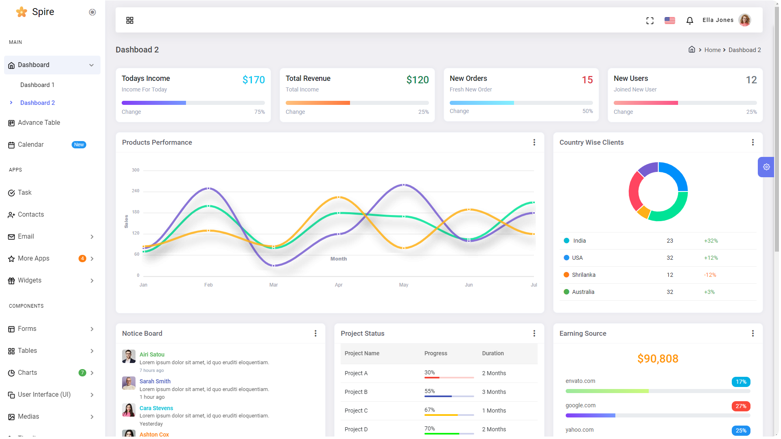This screenshot has width=781, height=439.
Task: Open Dashboard 1 menu item
Action: point(37,85)
